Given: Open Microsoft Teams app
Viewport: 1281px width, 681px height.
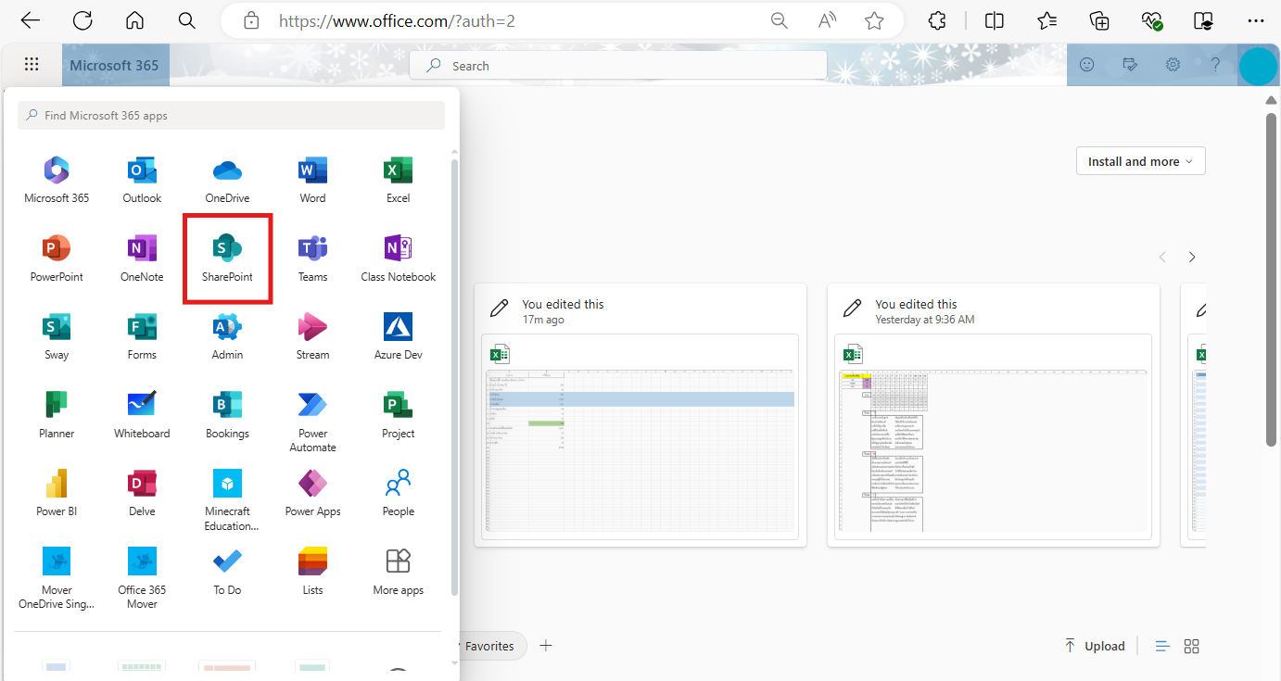Looking at the screenshot, I should coord(312,258).
